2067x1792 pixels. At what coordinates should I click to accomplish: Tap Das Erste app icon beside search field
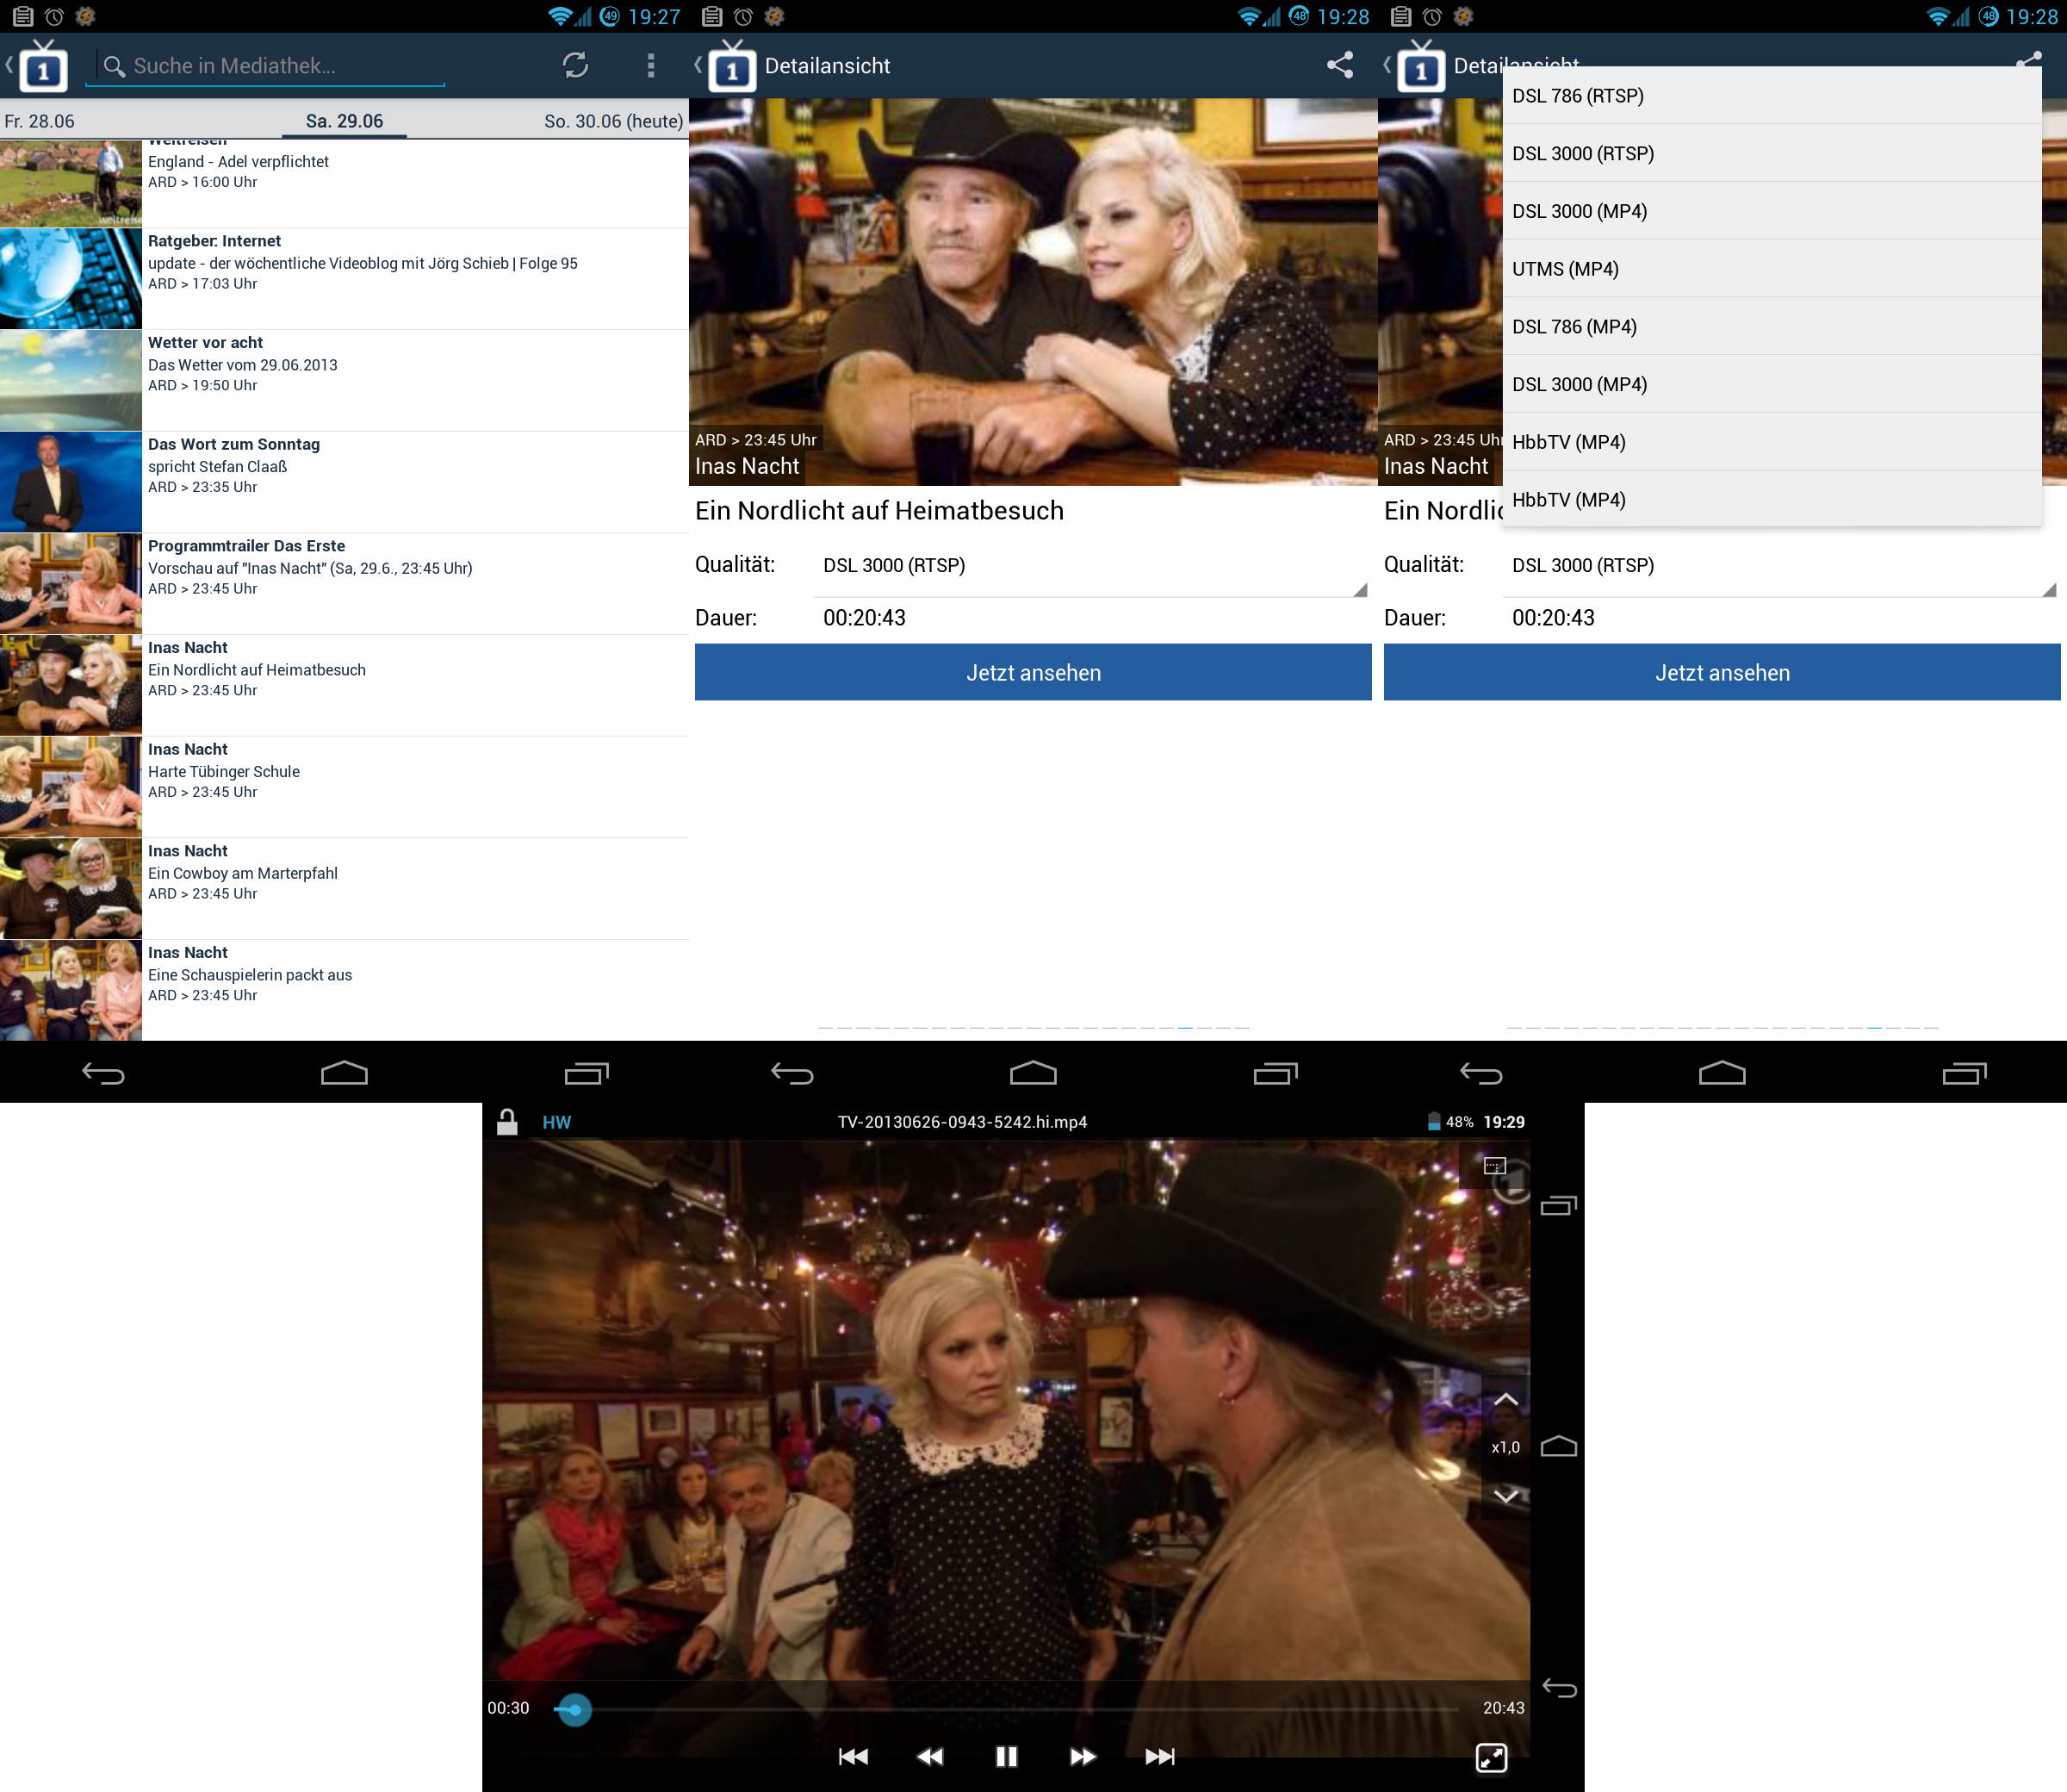(x=42, y=66)
